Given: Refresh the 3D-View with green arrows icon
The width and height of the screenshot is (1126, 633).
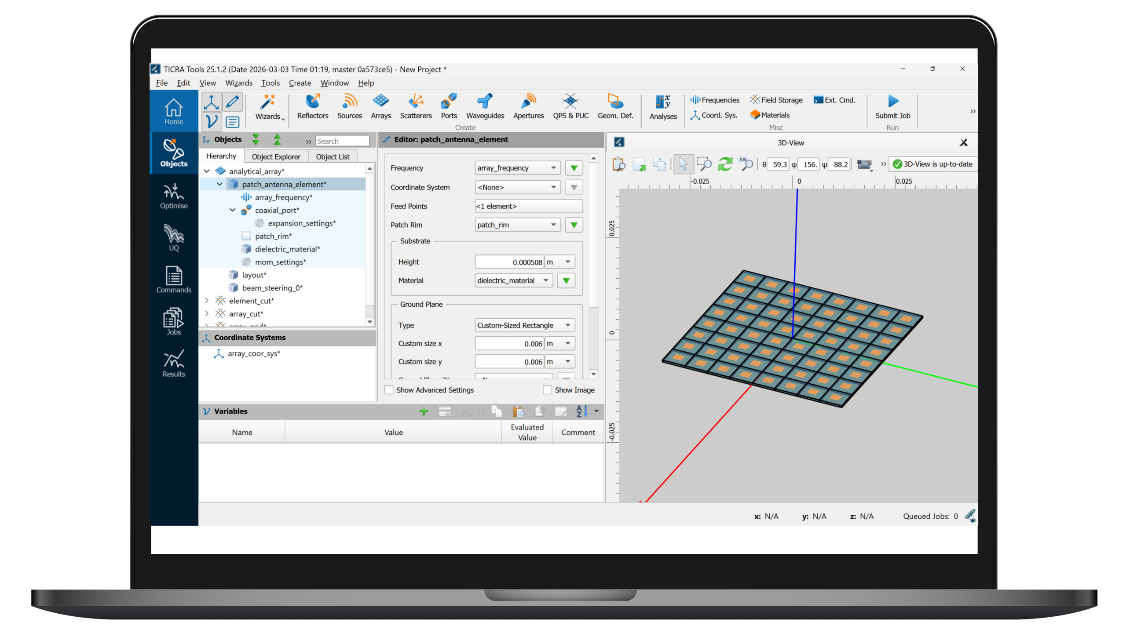Looking at the screenshot, I should tap(725, 164).
